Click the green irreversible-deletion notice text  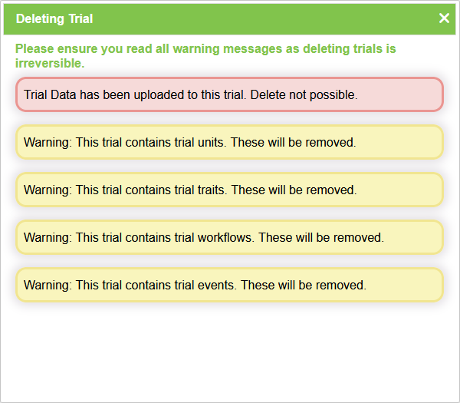tap(205, 49)
